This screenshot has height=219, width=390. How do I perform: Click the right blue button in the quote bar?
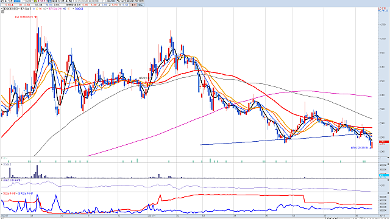coord(141,5)
